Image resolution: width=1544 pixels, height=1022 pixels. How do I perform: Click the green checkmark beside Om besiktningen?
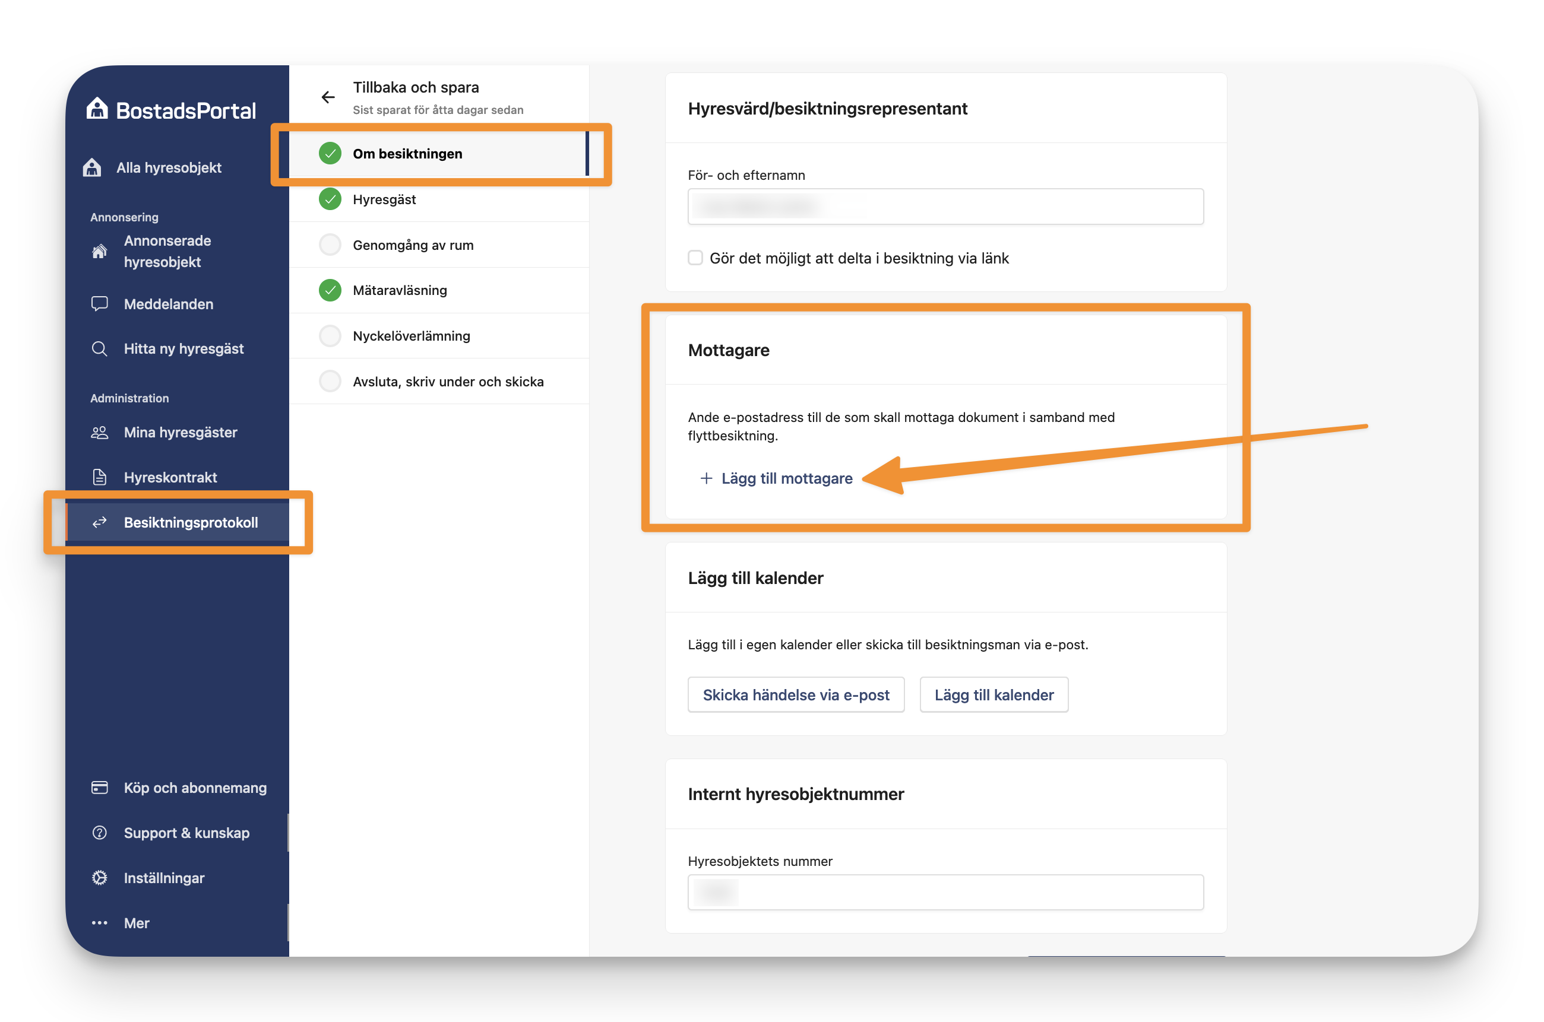click(x=330, y=154)
